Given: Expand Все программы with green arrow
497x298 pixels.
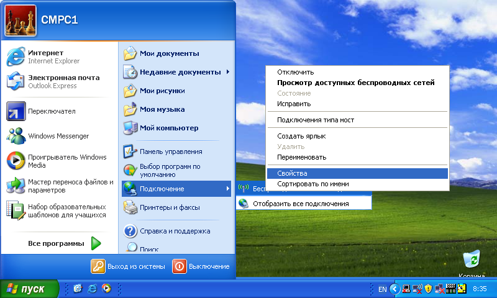Looking at the screenshot, I should tap(65, 243).
